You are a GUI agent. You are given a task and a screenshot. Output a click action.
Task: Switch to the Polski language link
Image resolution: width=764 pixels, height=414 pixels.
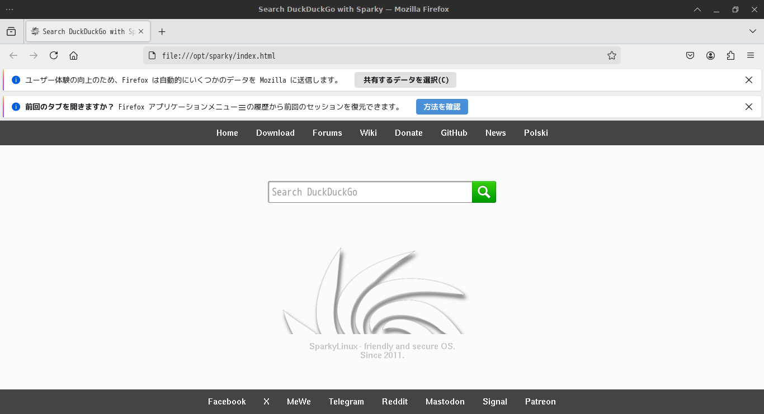[x=536, y=133]
